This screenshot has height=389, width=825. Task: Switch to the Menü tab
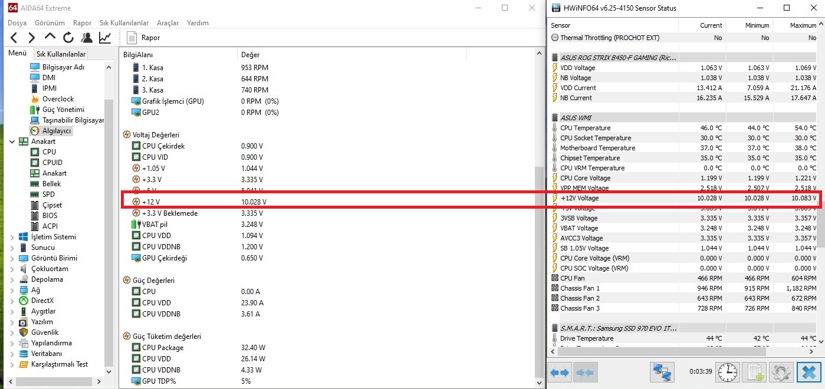[17, 54]
